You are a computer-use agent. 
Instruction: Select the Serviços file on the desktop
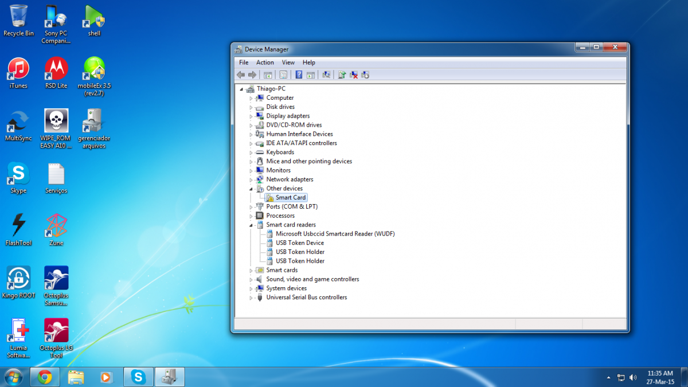coord(56,178)
